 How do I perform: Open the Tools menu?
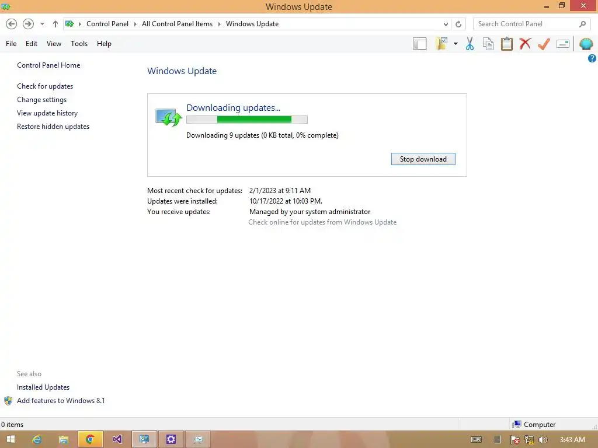tap(79, 43)
